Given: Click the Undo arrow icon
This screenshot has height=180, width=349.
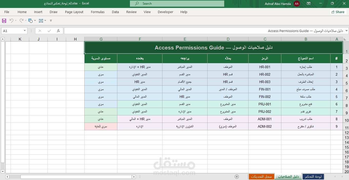Looking at the screenshot, I should (x=11, y=21).
